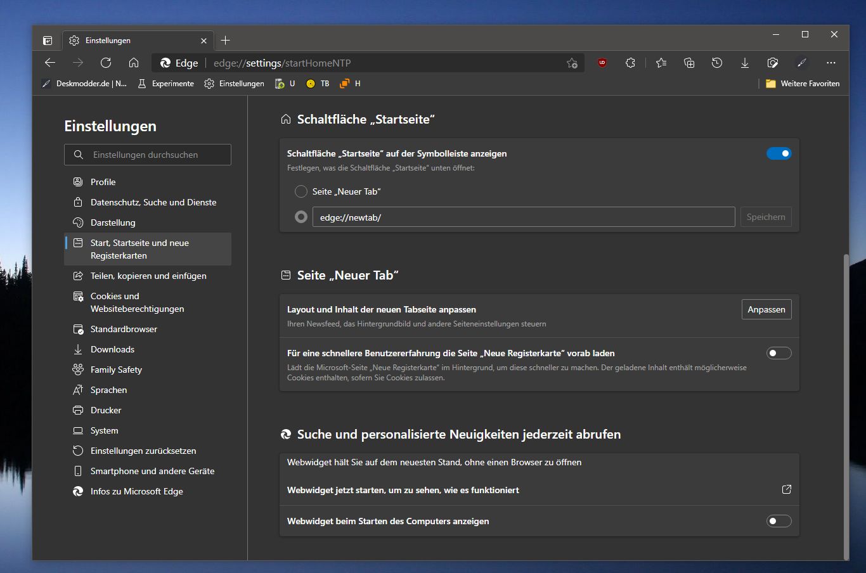Click the Einstellungen durchsuchen search field
Viewport: 866px width, 573px height.
click(148, 155)
